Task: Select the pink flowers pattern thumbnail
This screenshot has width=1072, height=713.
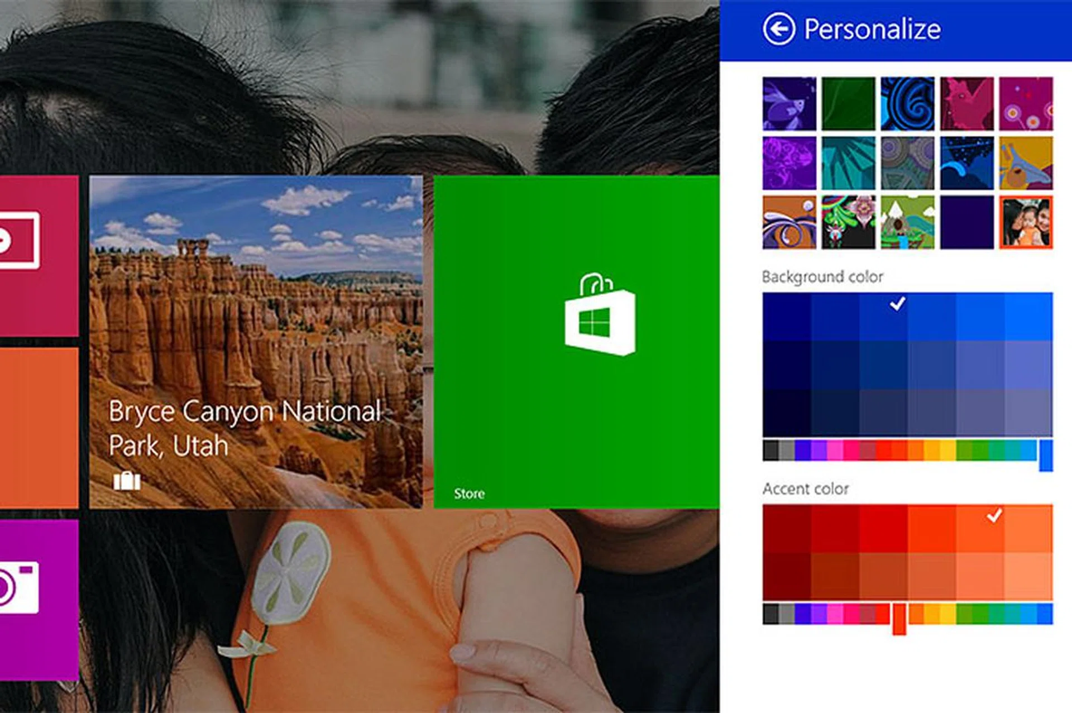Action: 1026,104
